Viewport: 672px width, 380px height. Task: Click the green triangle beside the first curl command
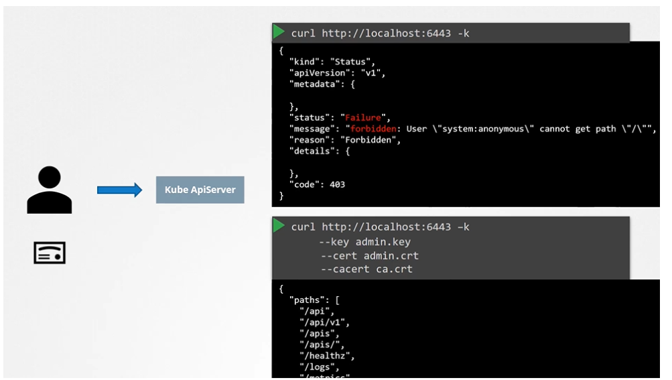pos(279,32)
